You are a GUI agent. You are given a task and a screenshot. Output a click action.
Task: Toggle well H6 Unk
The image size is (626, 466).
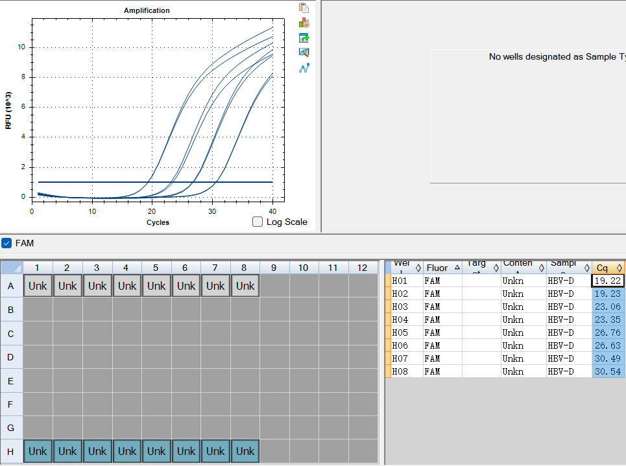click(x=186, y=451)
